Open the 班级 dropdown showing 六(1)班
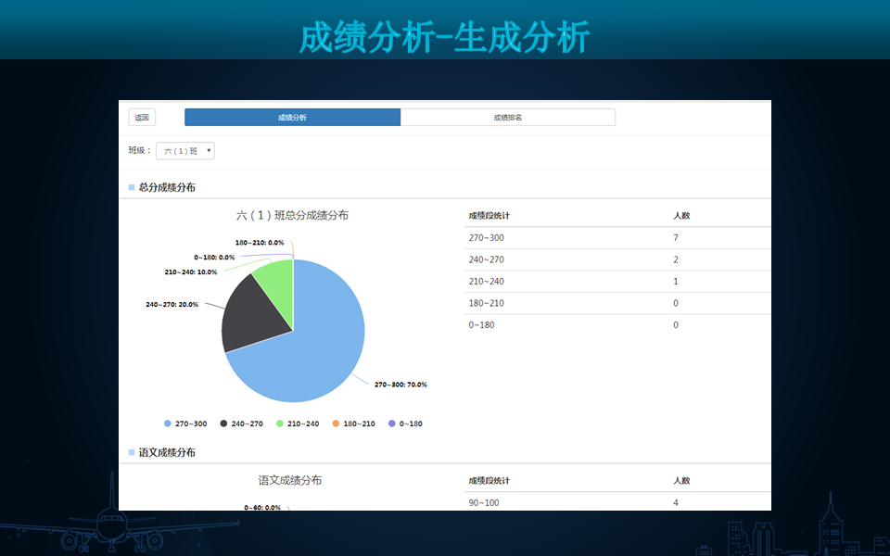This screenshot has height=556, width=890. click(185, 151)
